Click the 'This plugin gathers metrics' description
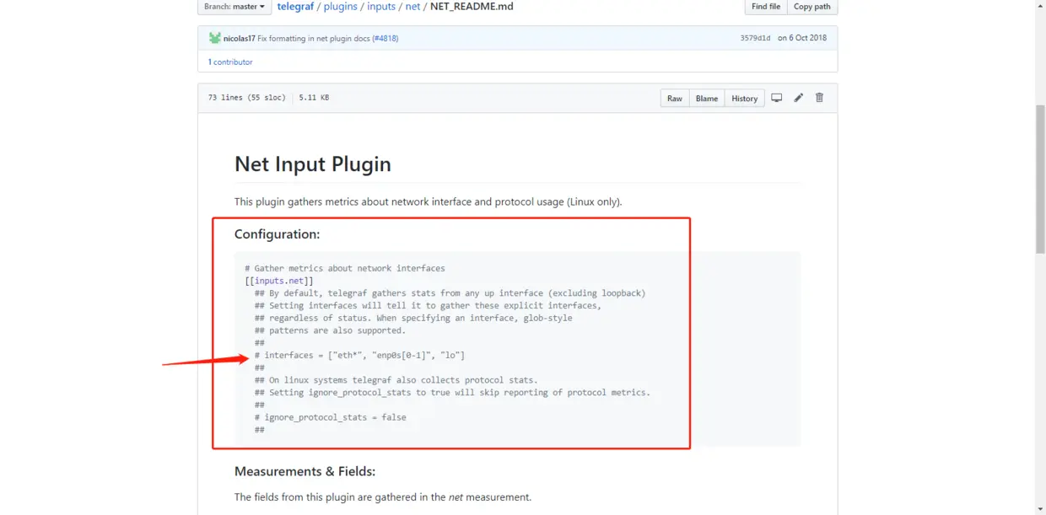Viewport: 1046px width, 515px height. (428, 202)
